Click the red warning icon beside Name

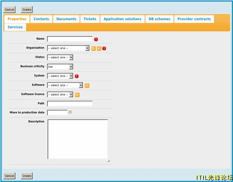tap(96, 39)
